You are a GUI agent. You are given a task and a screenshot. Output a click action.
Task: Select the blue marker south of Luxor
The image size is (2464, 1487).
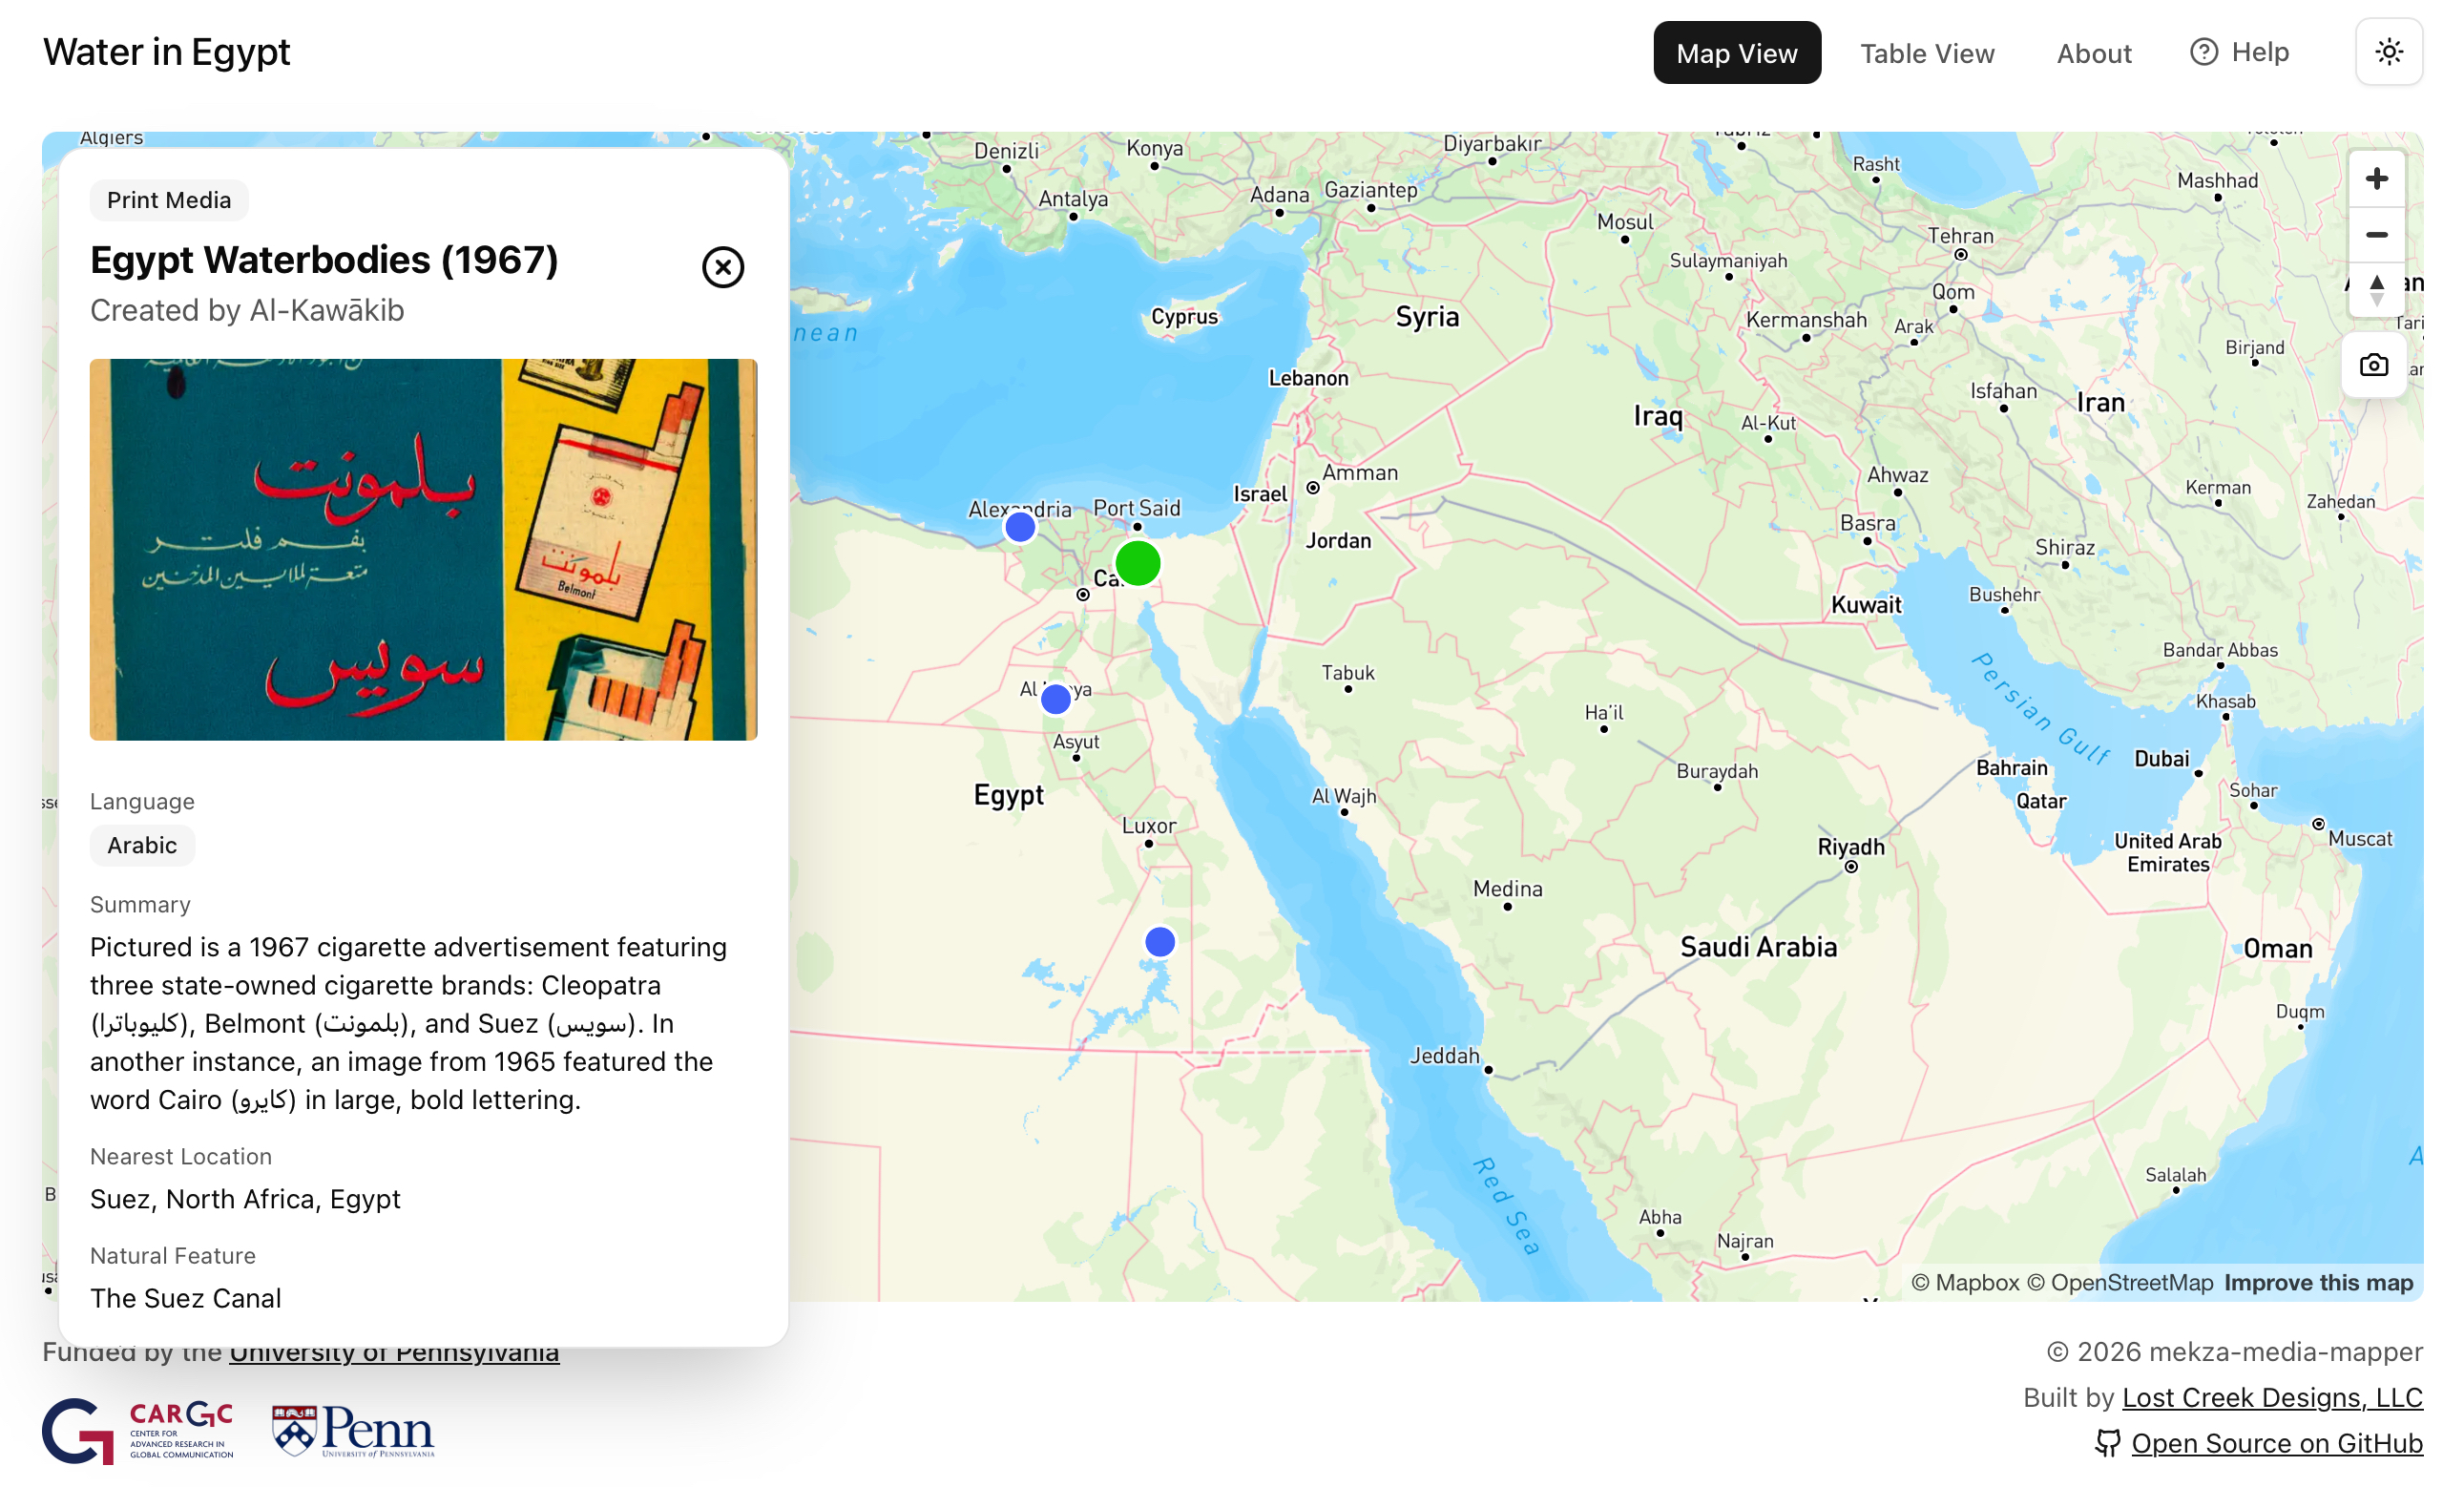tap(1159, 941)
